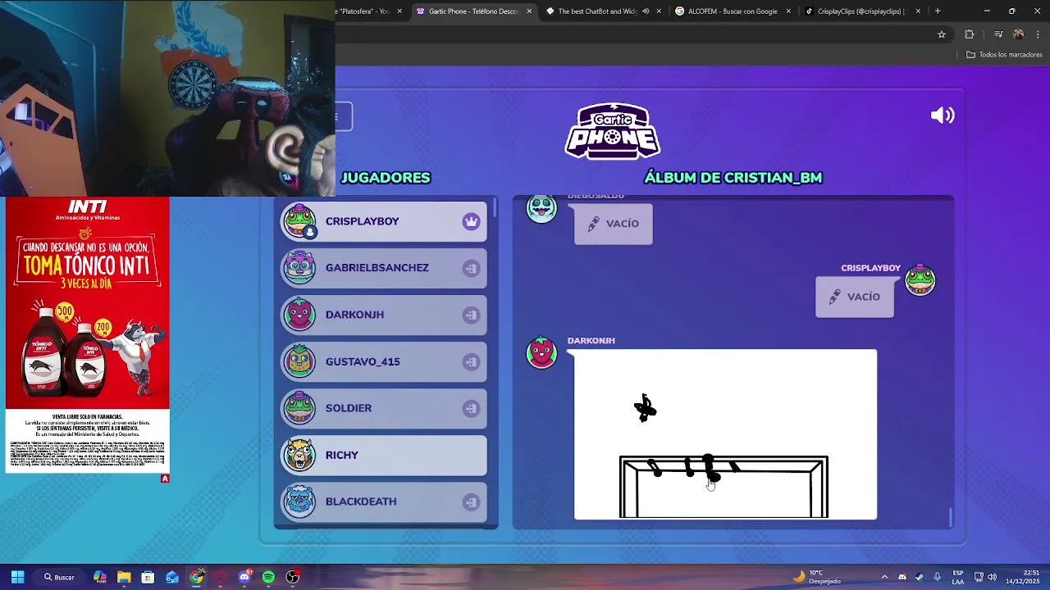Click the Gartic Phone logo
This screenshot has height=590, width=1050.
click(x=613, y=131)
